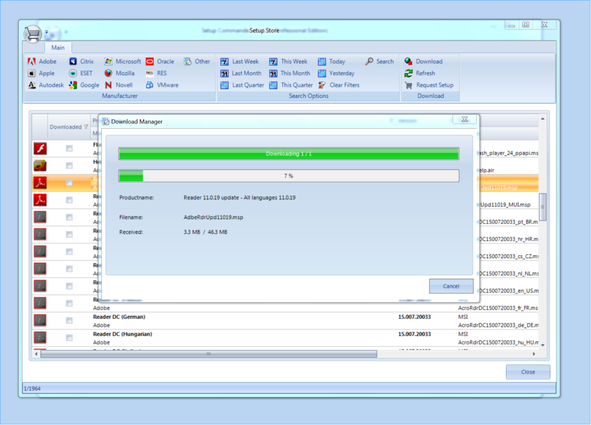Viewport: 591px width, 425px height.
Task: Select the Main ribbon tab
Action: coord(58,47)
